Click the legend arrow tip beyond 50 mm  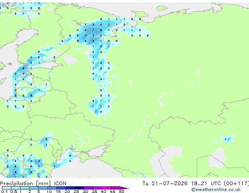click(124, 188)
